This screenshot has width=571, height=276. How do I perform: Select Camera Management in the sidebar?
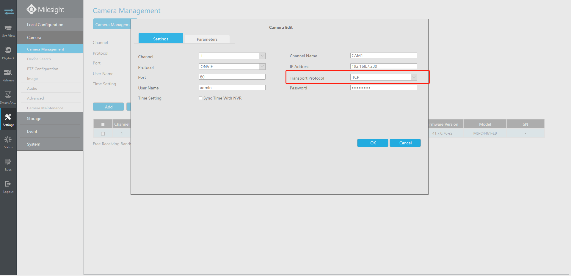50,49
